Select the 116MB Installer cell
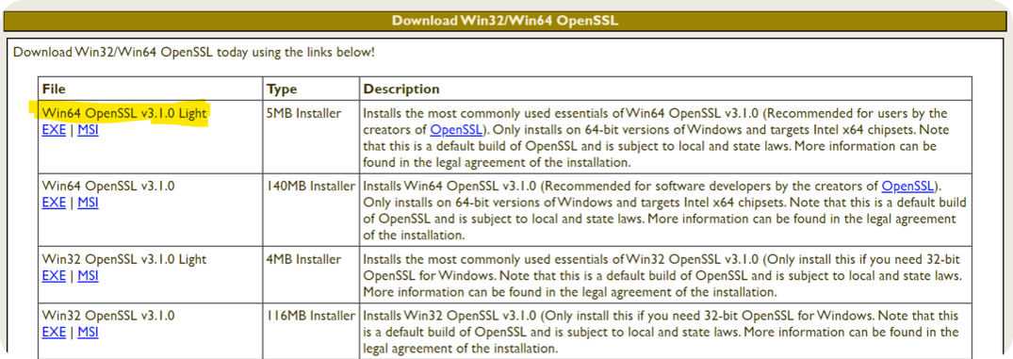Viewport: 1013px width, 359px height. 311,332
